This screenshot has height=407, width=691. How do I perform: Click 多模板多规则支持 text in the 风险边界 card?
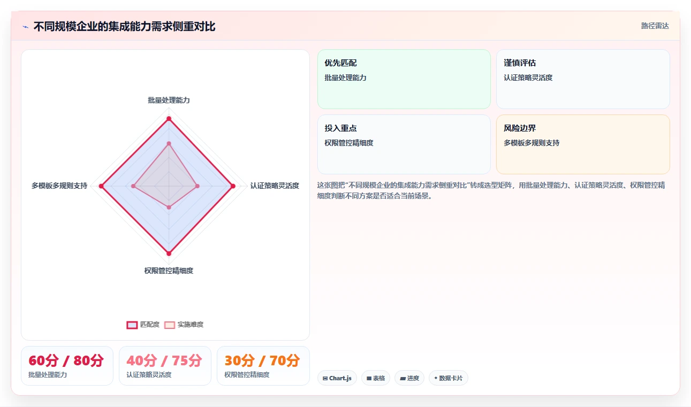tap(531, 143)
